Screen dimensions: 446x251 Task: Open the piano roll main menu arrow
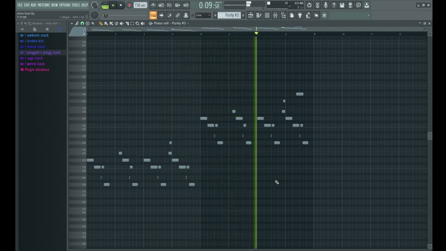pos(72,23)
